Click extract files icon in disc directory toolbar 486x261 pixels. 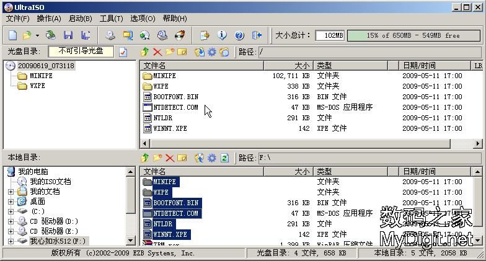point(200,52)
